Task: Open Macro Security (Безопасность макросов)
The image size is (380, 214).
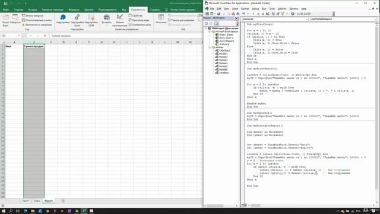Action: point(37,25)
